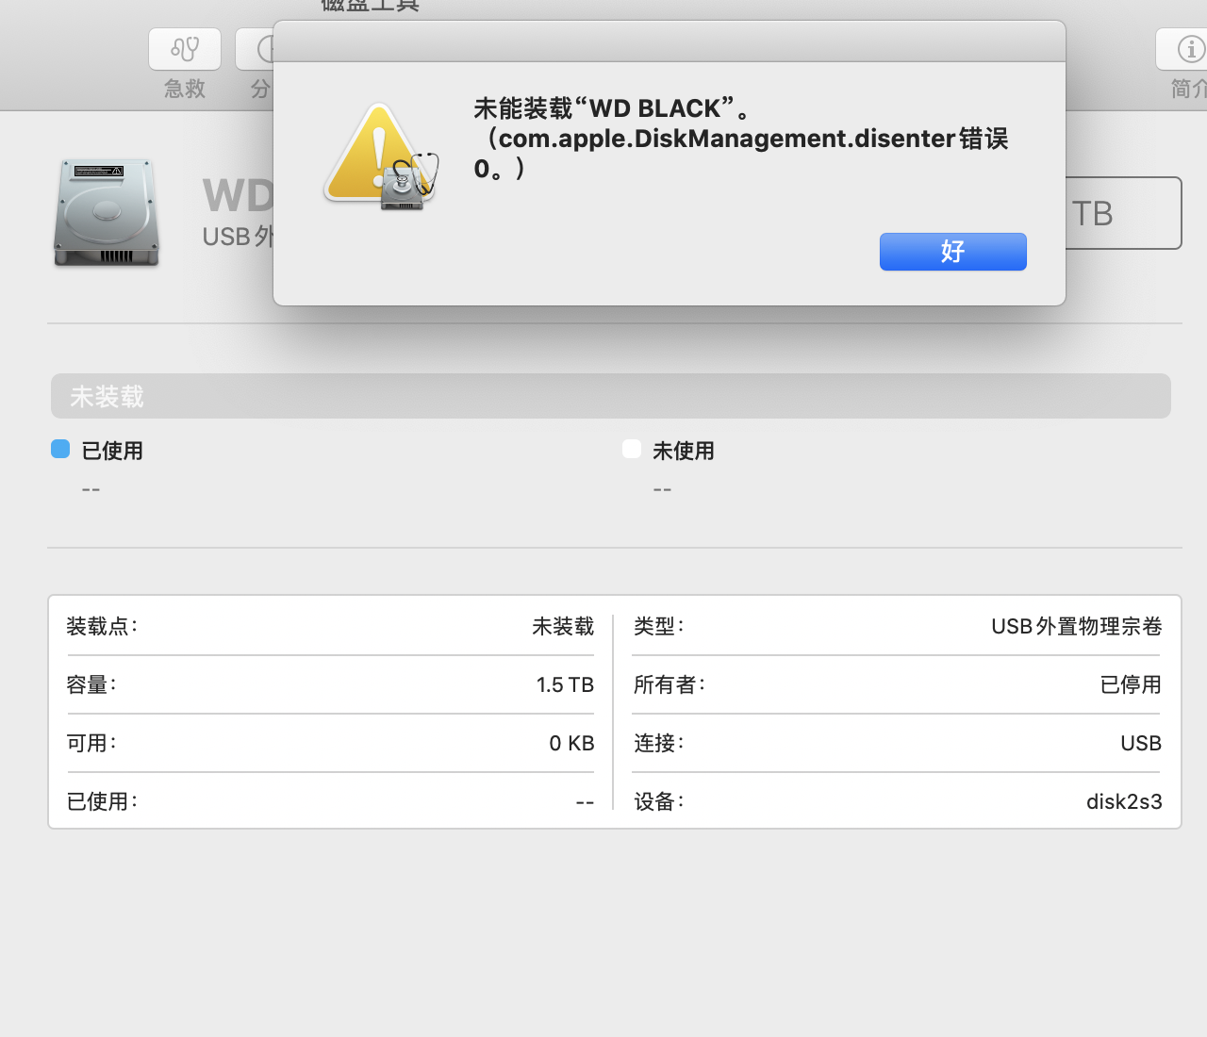Click the TB capacity box beside dialog

[x=1122, y=214]
